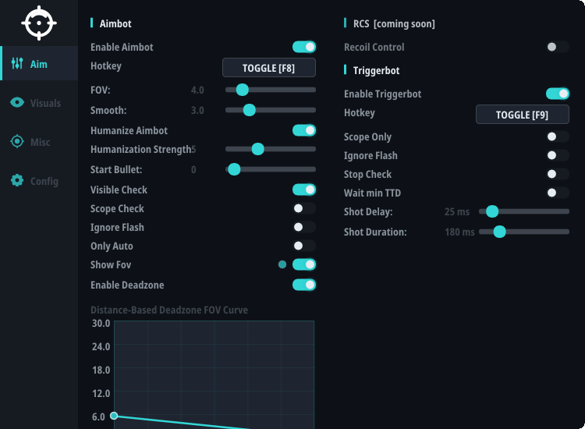Click the Config gear icon
This screenshot has width=585, height=429.
pos(17,180)
